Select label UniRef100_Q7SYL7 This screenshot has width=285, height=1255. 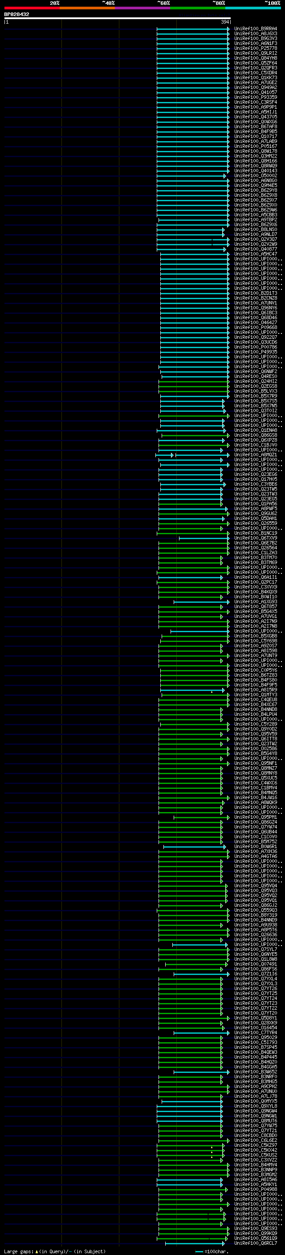point(255,950)
